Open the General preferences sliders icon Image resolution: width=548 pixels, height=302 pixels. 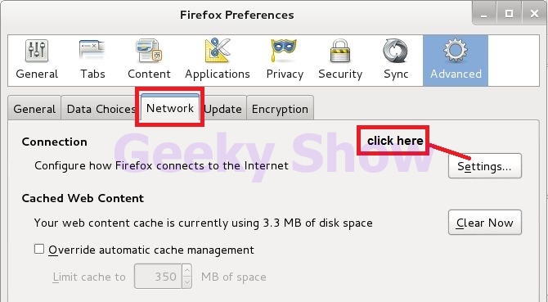click(37, 51)
